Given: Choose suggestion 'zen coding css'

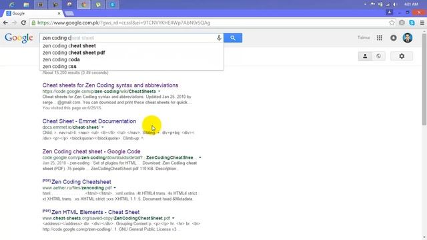Looking at the screenshot, I should (x=59, y=67).
